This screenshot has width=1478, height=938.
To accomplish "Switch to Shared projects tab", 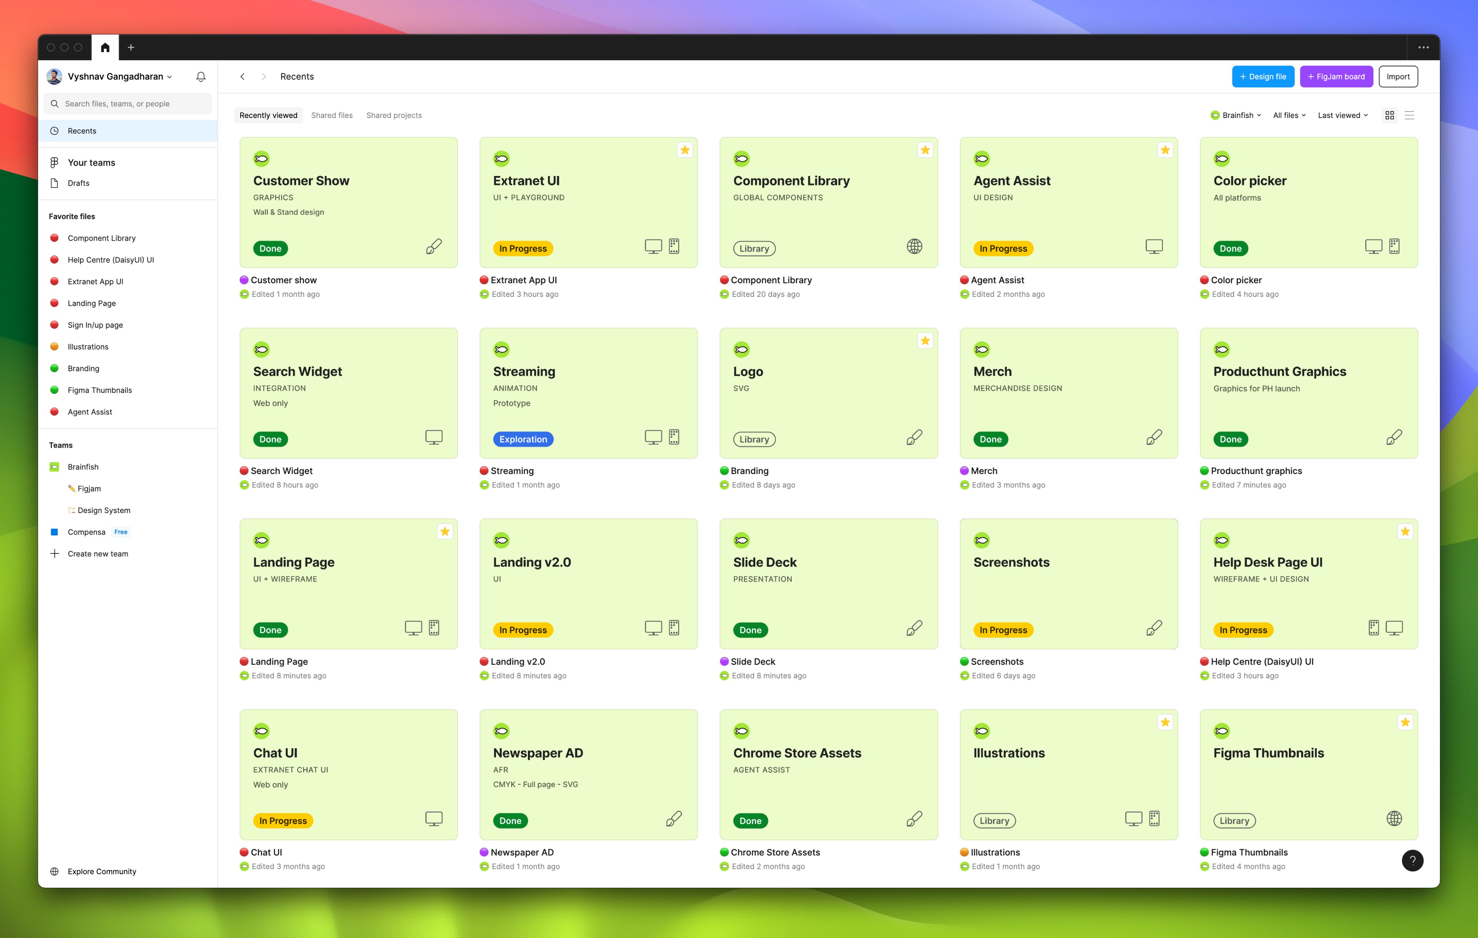I will coord(394,115).
